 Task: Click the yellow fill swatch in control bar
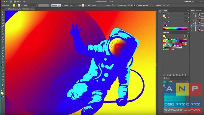coord(14,5)
